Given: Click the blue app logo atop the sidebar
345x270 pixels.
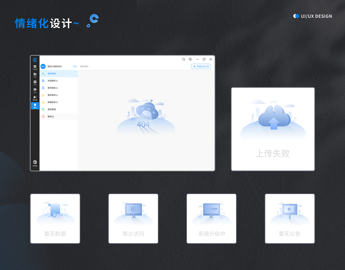Looking at the screenshot, I should pos(35,60).
